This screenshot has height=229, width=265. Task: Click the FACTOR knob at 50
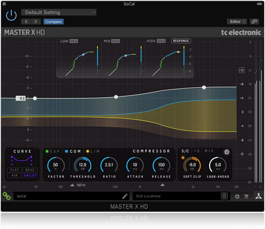pos(56,165)
